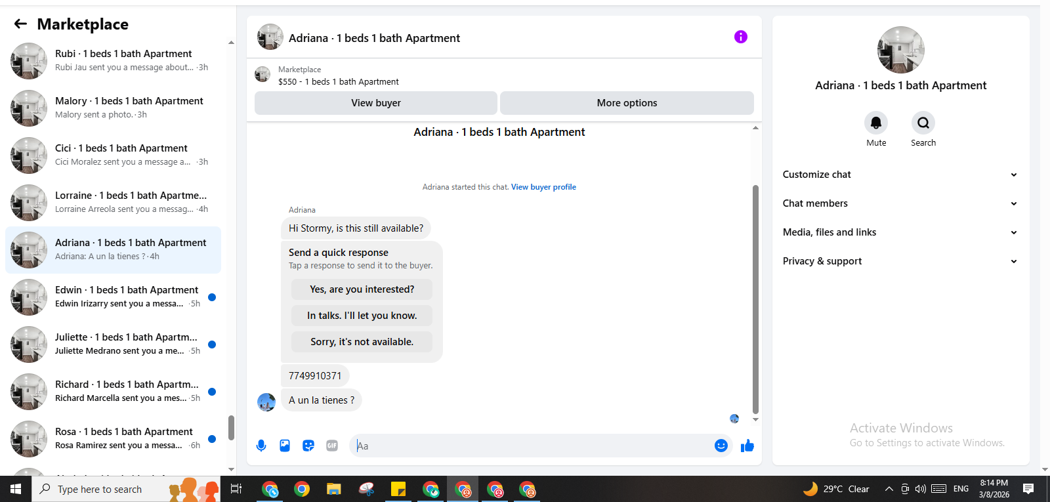Open Cici's apartment conversation
The image size is (1050, 502).
click(x=113, y=155)
